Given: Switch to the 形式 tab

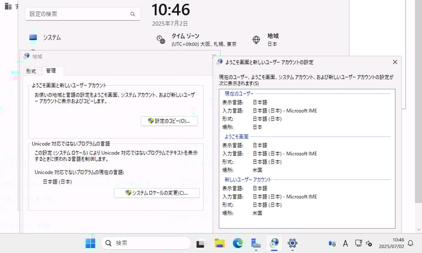Looking at the screenshot, I should (31, 71).
